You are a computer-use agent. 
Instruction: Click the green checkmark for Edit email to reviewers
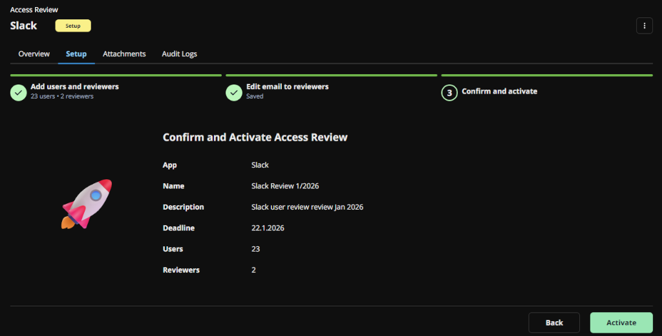coord(234,93)
